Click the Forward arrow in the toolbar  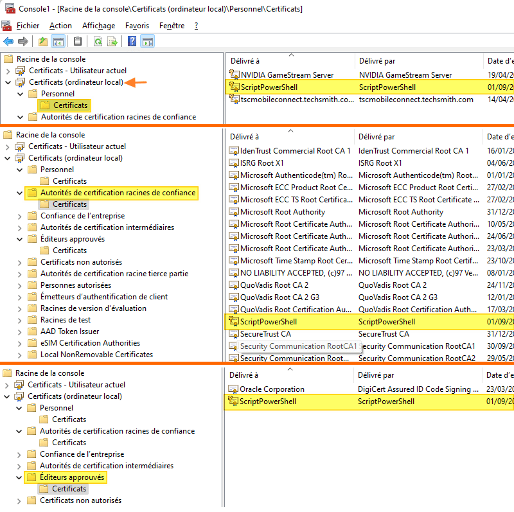pyautogui.click(x=23, y=42)
